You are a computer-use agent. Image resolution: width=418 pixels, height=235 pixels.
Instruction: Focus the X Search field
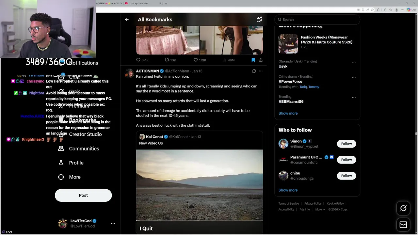click(317, 20)
